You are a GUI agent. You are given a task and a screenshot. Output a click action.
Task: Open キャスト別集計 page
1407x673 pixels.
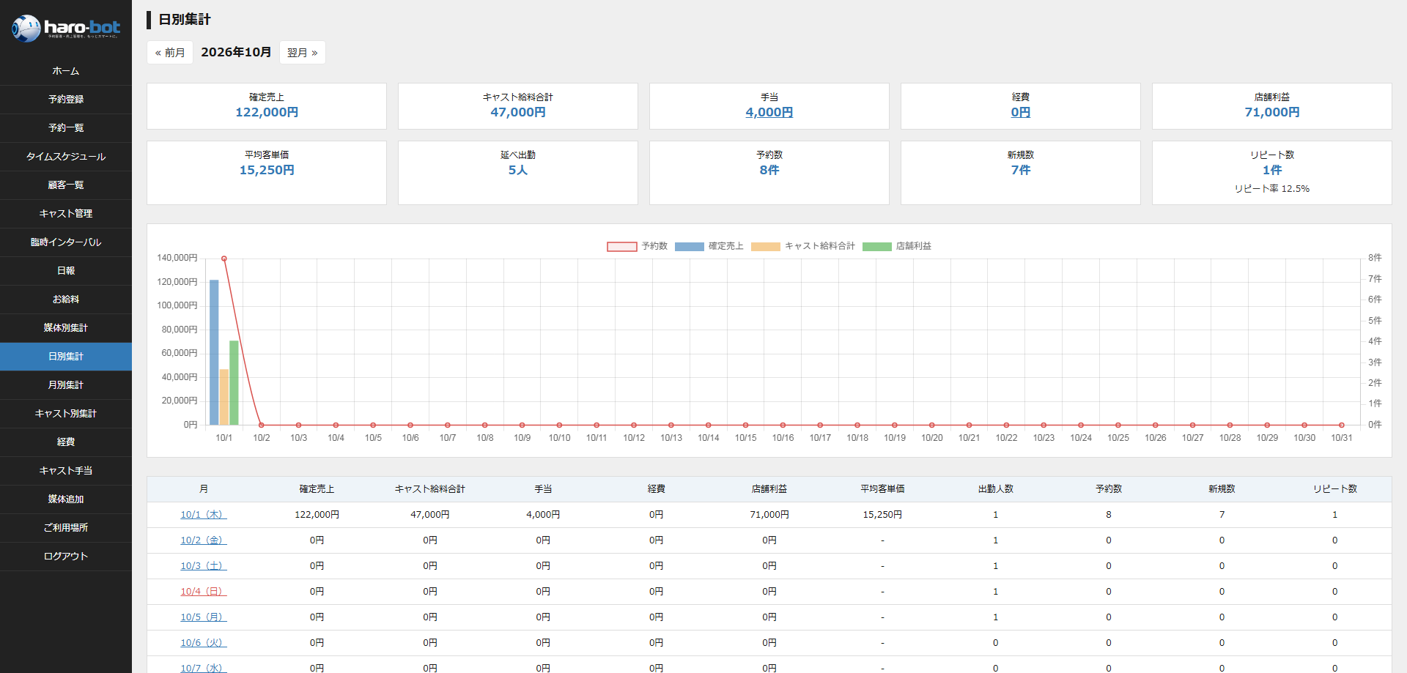[x=66, y=414]
